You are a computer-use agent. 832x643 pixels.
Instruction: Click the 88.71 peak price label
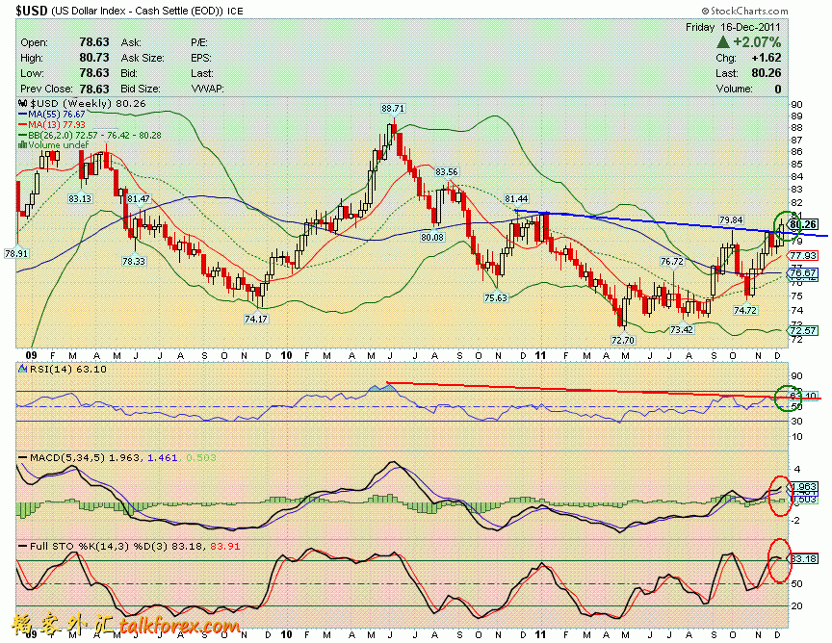coord(393,108)
